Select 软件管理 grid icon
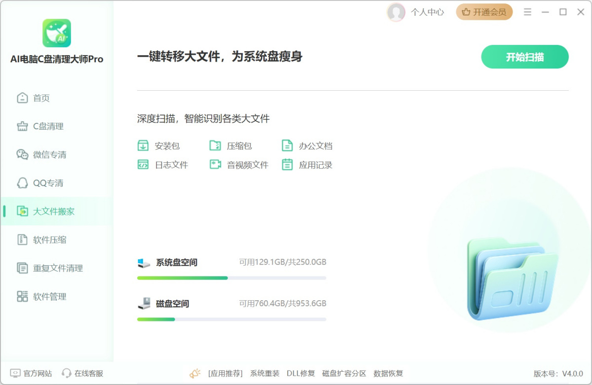592x385 pixels. 22,297
